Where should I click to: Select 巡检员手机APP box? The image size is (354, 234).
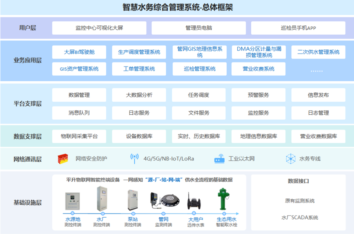pyautogui.click(x=298, y=28)
